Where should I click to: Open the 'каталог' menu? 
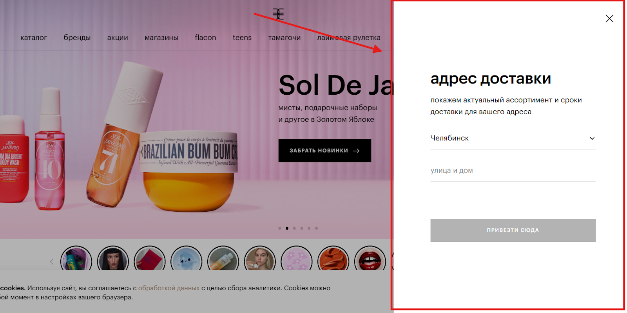34,38
